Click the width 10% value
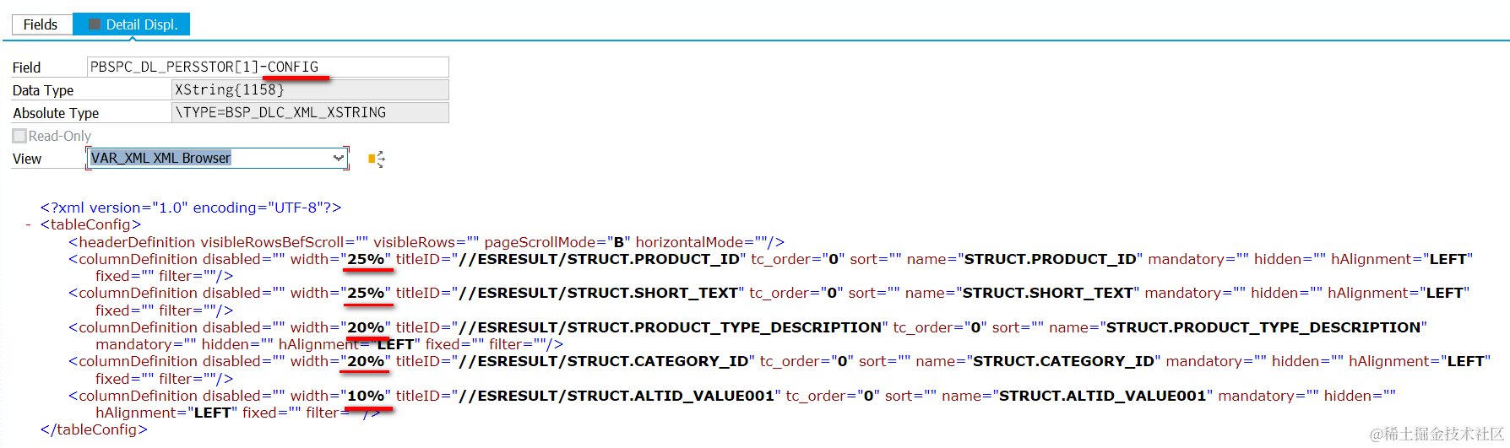The height and width of the screenshot is (448, 1510). [366, 396]
